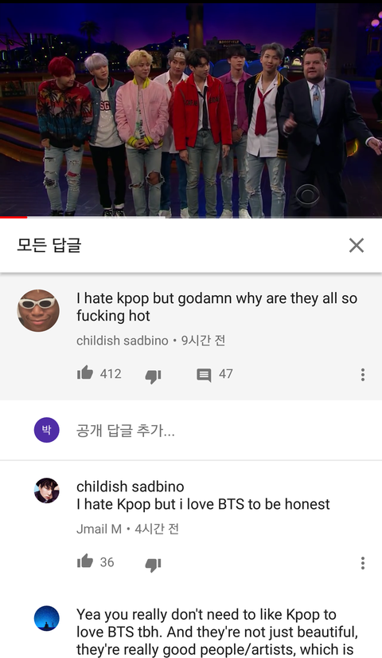Viewport: 382px width, 658px height.
Task: Tap the video player showing the group
Action: pos(191,110)
